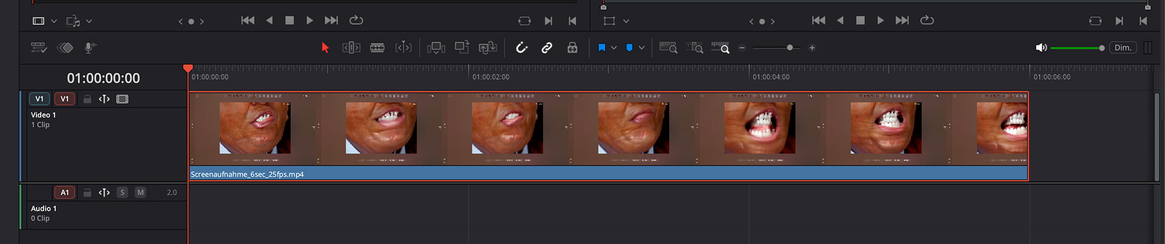This screenshot has width=1165, height=244.
Task: Click source viewer Play button
Action: [309, 21]
